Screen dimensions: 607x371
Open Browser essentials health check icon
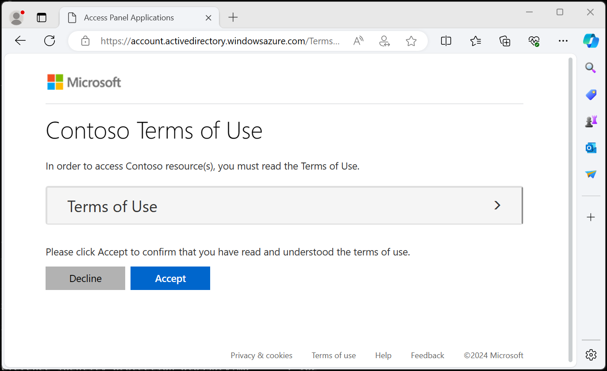click(x=534, y=41)
